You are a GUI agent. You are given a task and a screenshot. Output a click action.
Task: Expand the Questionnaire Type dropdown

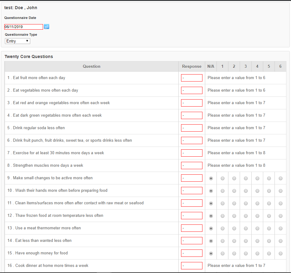17,41
